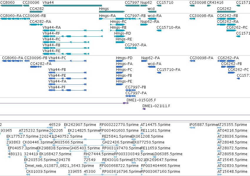Click protein CG8060-PA
This screenshot has height=176, width=250.
tap(13, 58)
